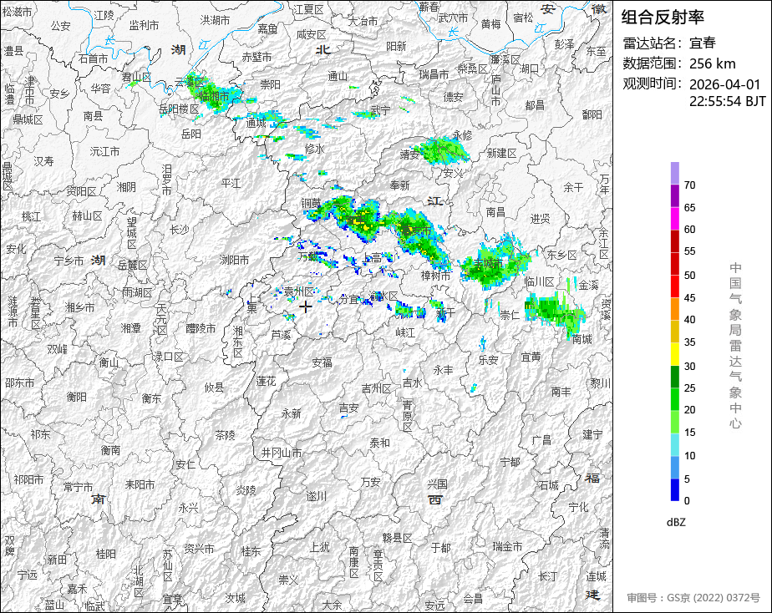
Task: Click the 长沙 map label
Action: 179,230
